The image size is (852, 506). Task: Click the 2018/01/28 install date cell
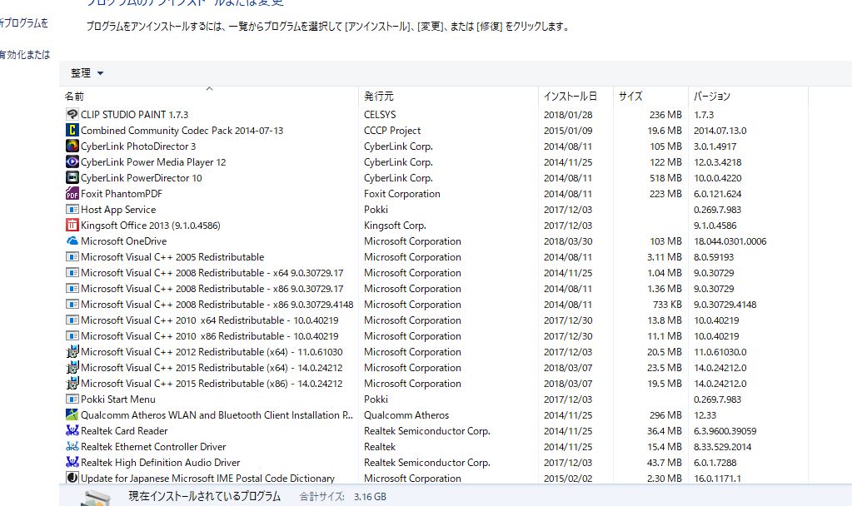[568, 115]
